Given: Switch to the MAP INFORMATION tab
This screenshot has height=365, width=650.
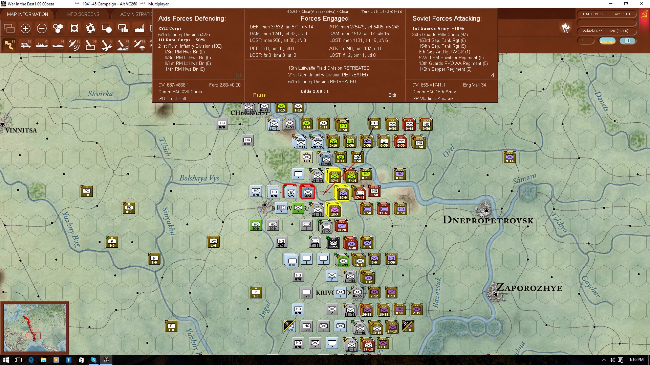Looking at the screenshot, I should (x=27, y=14).
